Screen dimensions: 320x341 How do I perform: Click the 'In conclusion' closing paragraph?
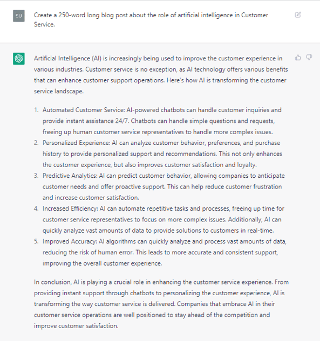pyautogui.click(x=161, y=304)
